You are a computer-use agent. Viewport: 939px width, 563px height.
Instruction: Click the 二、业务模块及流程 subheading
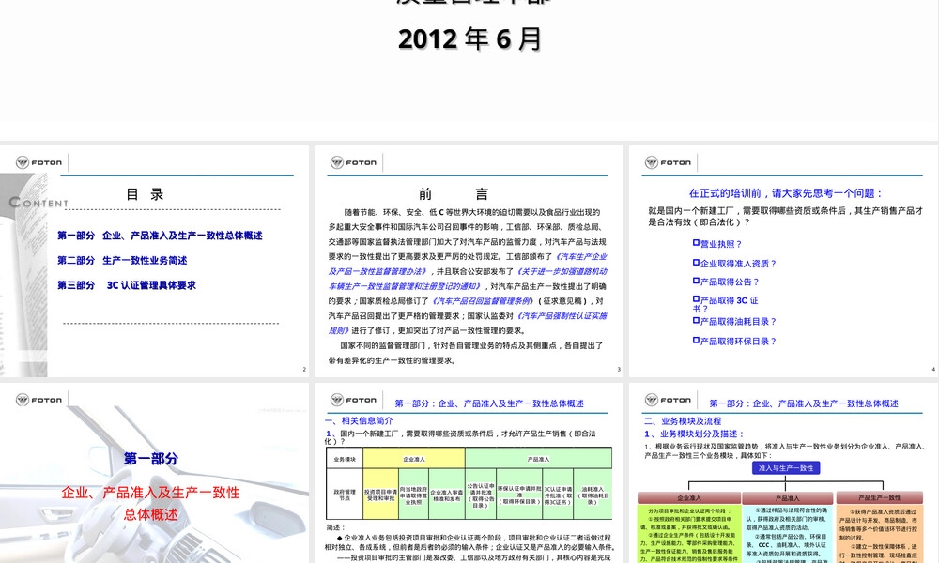(683, 421)
